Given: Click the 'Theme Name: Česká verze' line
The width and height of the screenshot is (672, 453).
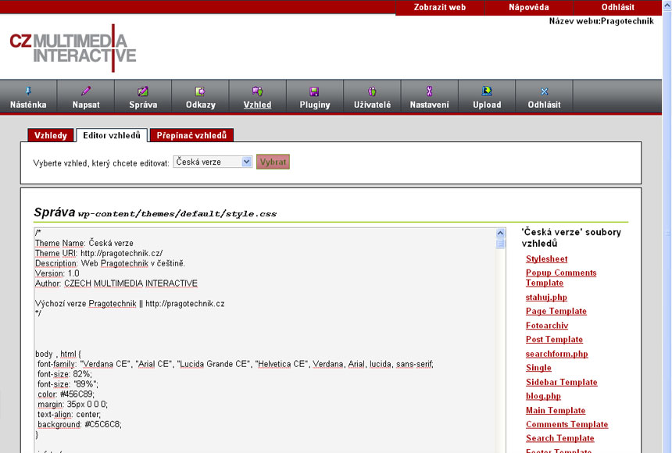Looking at the screenshot, I should (84, 243).
